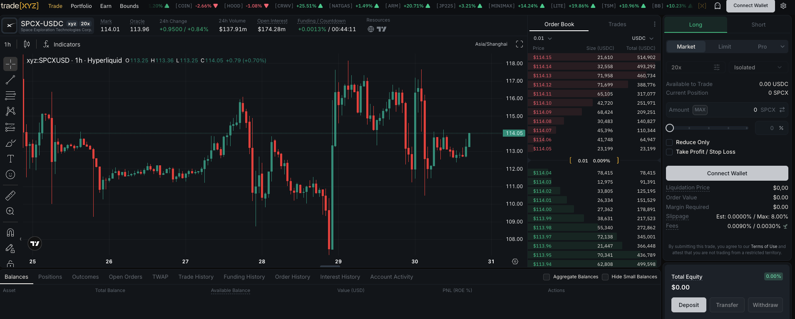Select the trend line drawing tool

(x=10, y=80)
